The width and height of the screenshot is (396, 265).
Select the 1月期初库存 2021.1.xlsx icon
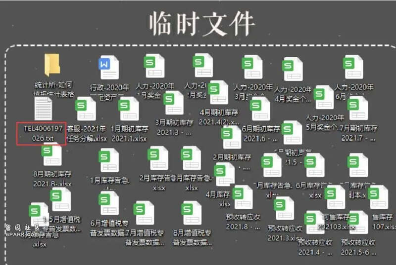coord(129,109)
